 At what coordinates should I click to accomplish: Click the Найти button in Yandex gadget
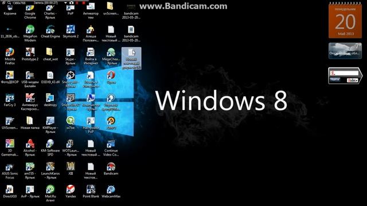335,80
